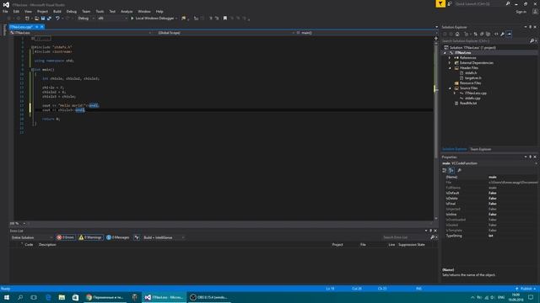
Task: Toggle the 0 Warnings filter
Action: pos(90,237)
